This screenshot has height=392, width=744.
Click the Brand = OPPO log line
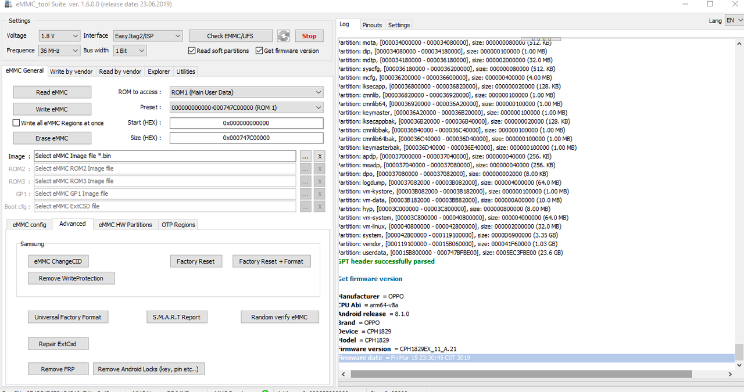click(x=359, y=322)
